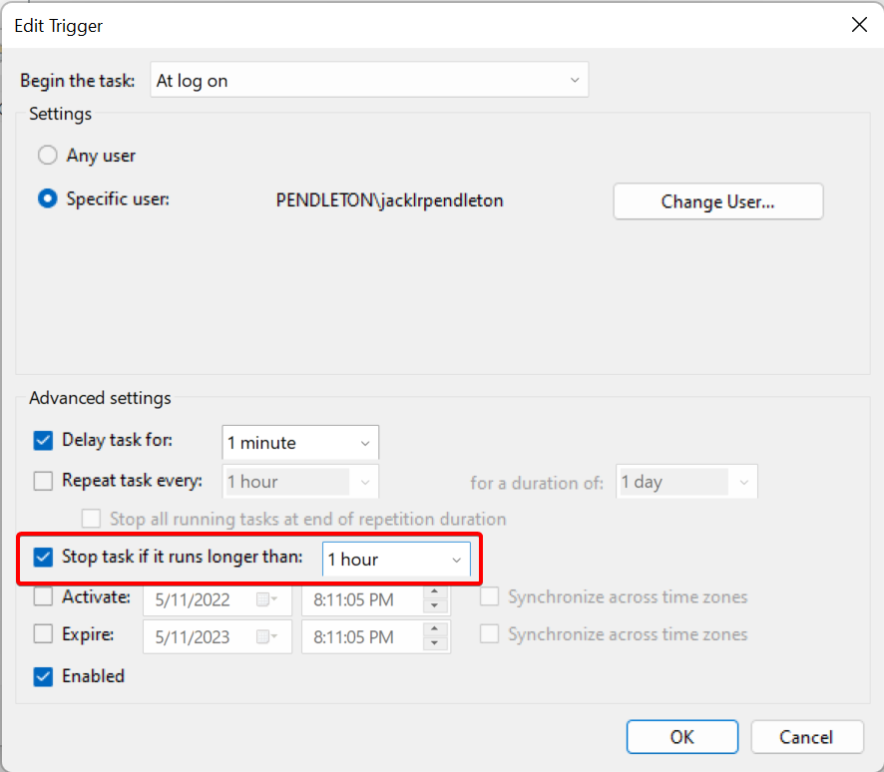884x772 pixels.
Task: Toggle Stop task if it runs longer than
Action: pos(44,558)
